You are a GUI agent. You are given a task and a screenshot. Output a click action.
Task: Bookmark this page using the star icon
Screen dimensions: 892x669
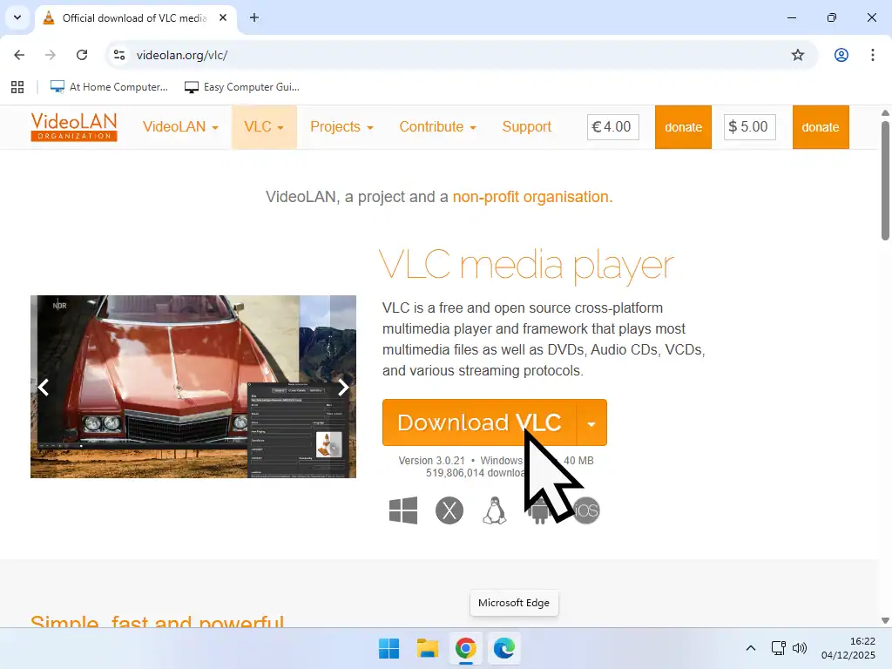pyautogui.click(x=798, y=54)
